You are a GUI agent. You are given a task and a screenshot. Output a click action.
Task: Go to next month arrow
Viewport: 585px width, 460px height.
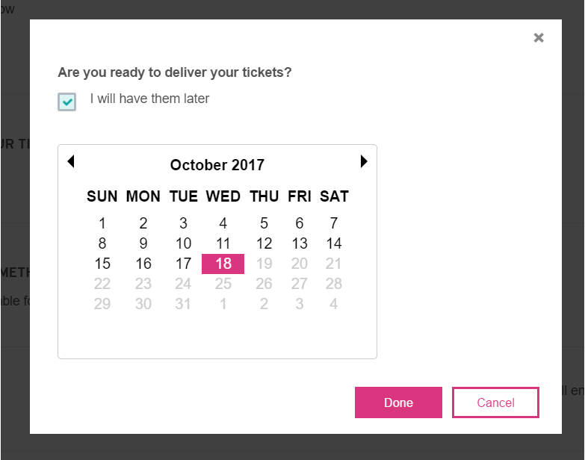[364, 161]
